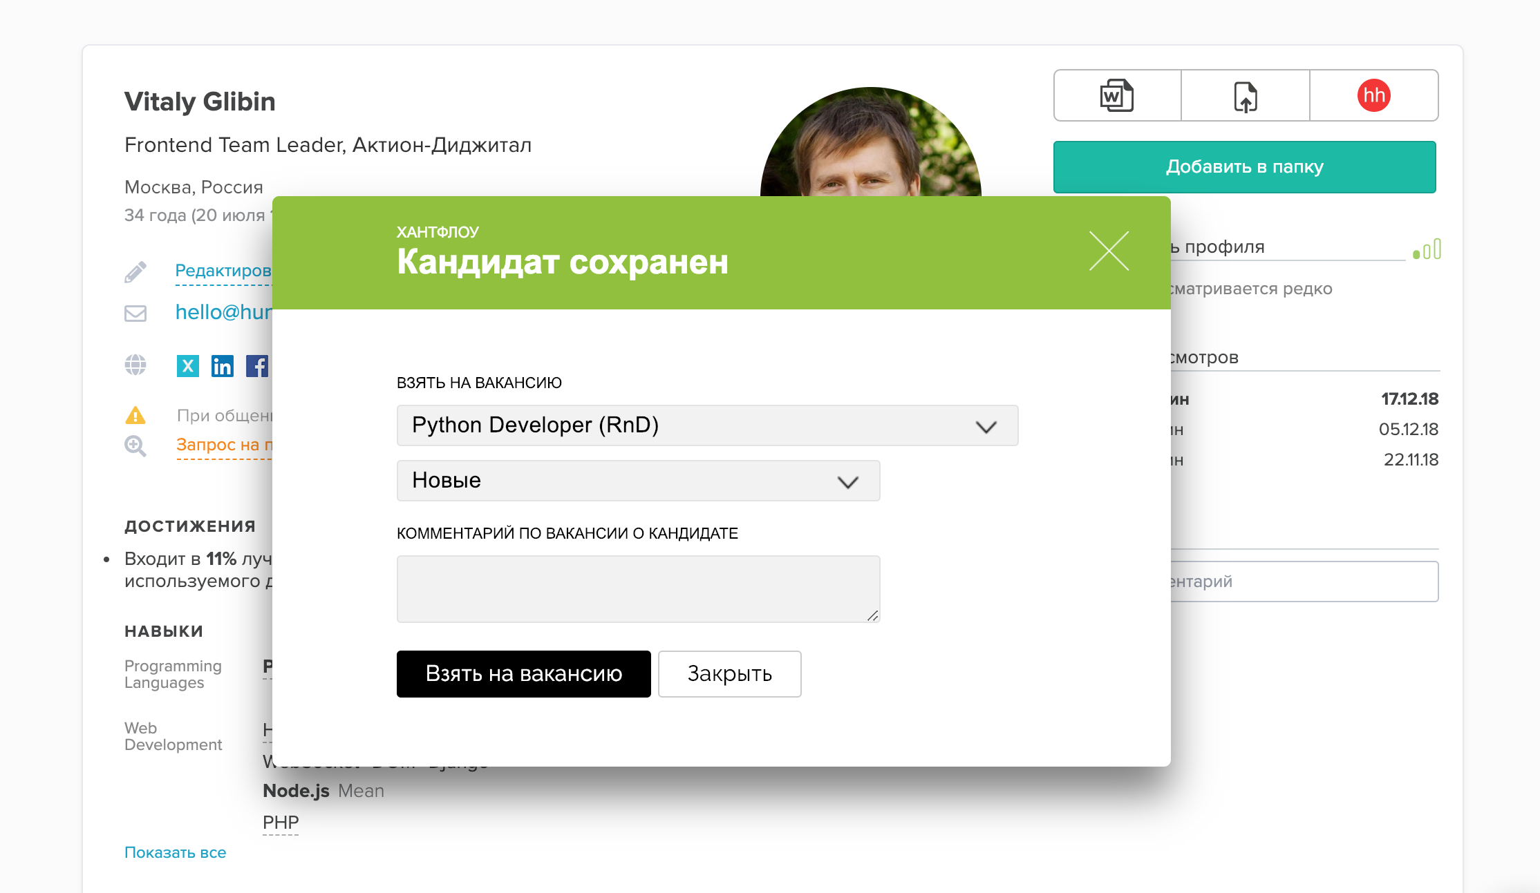Click the Добавить в папку button

(x=1244, y=167)
